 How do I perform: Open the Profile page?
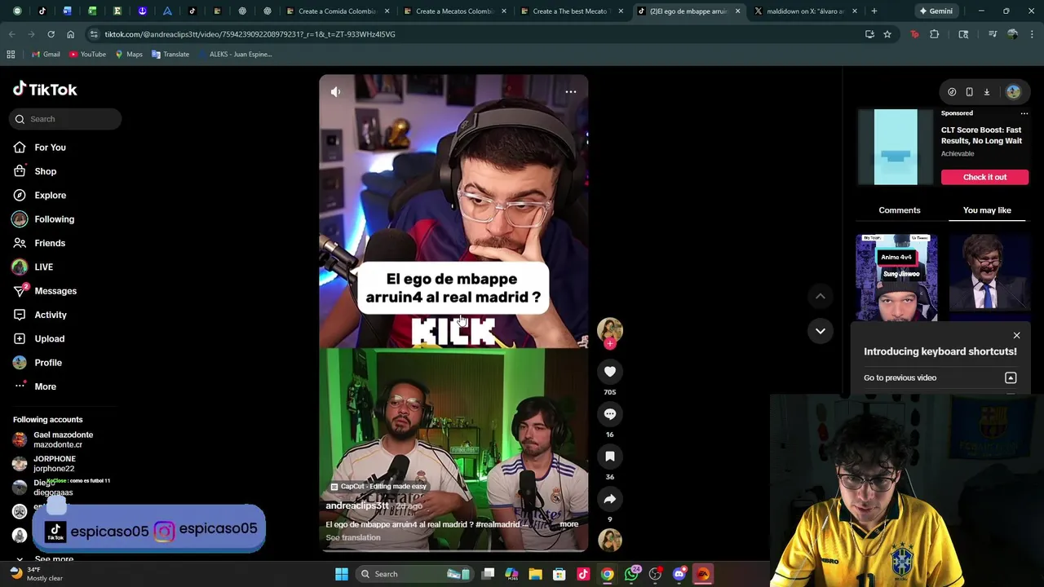[x=48, y=363]
